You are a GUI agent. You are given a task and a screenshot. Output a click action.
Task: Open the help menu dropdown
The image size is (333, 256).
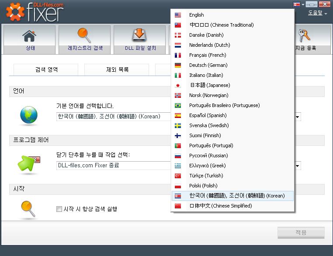point(317,13)
